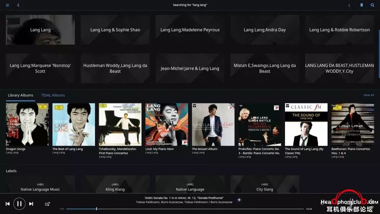The image size is (380, 214).
Task: Click Lang Lang artist link under Dragon Songs
Action: pos(12,153)
